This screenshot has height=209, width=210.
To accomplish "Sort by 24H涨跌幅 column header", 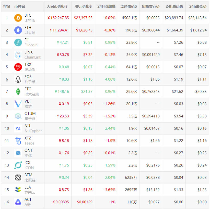I will point(106,6).
